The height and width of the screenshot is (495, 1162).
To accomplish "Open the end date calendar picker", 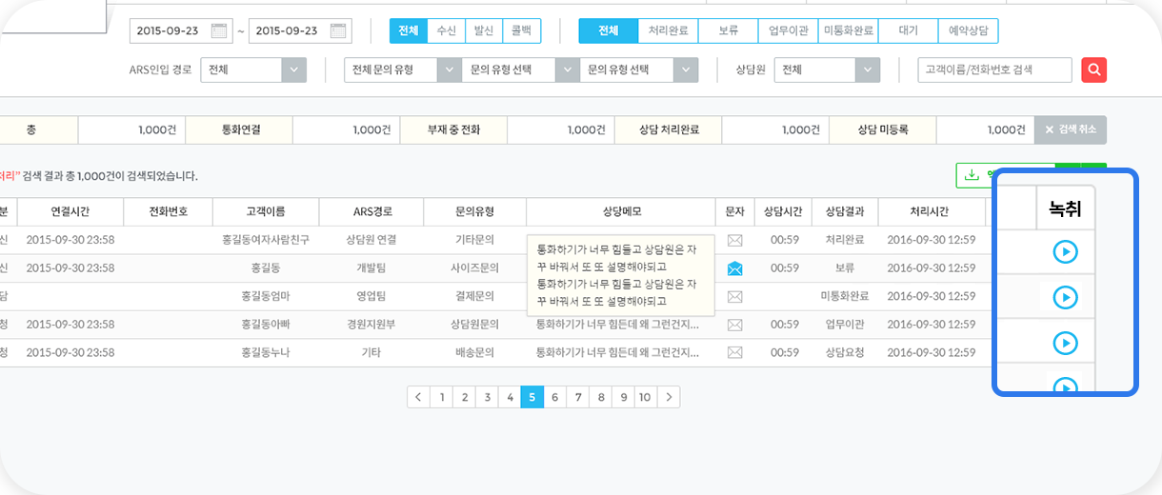I will (339, 30).
